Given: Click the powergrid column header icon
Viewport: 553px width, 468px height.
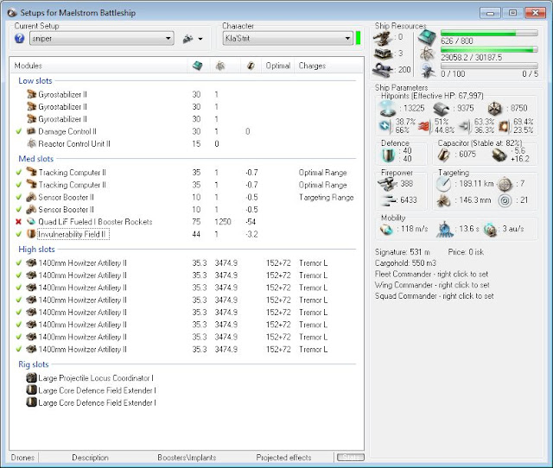Looking at the screenshot, I should 220,66.
